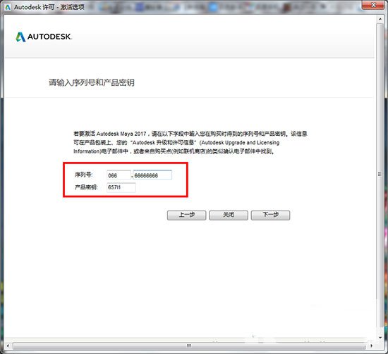The height and width of the screenshot is (354, 388).
Task: Click the vertical scrollbar thumb grip
Action: pyautogui.click(x=380, y=175)
